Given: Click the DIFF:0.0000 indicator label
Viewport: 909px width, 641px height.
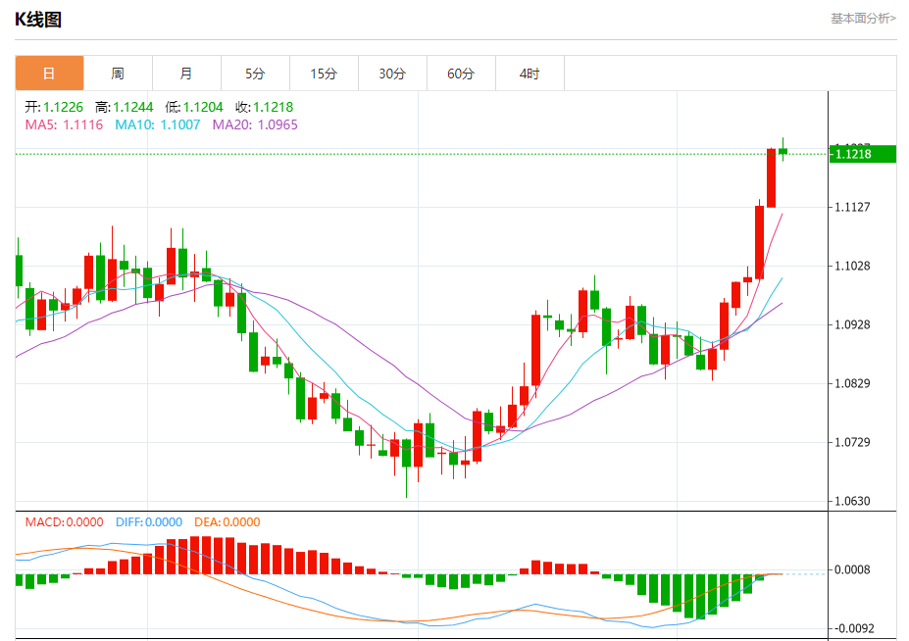Looking at the screenshot, I should pyautogui.click(x=149, y=522).
